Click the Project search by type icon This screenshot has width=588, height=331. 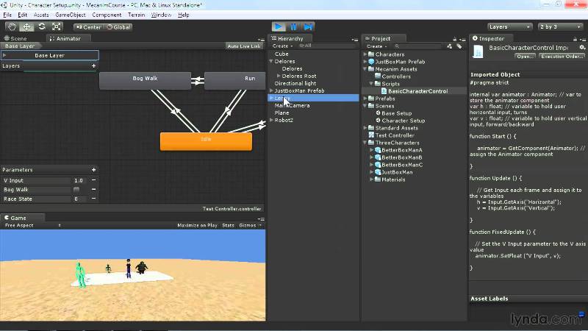click(450, 46)
